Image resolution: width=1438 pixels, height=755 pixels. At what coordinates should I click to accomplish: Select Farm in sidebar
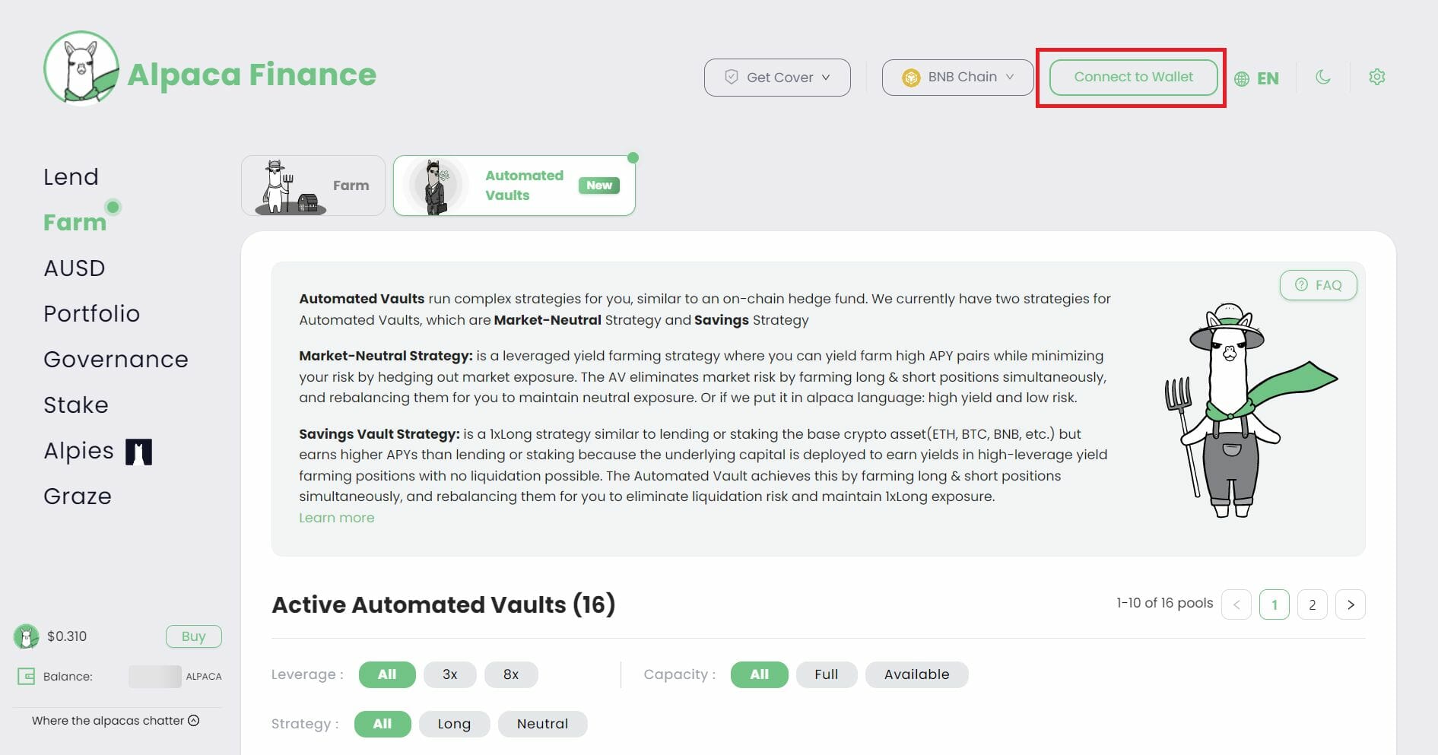pos(75,222)
